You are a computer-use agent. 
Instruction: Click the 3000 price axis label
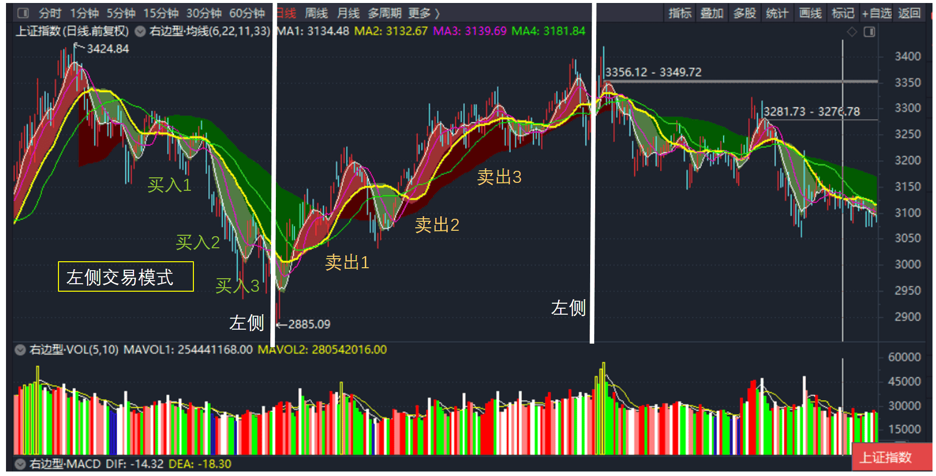(x=908, y=264)
